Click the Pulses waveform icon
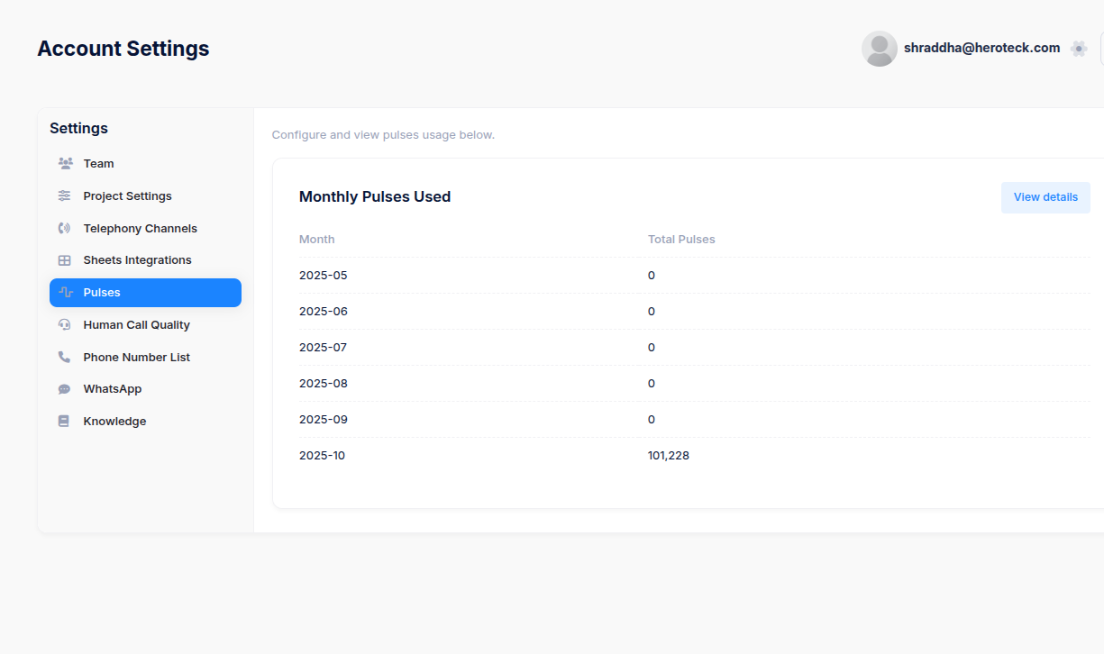The width and height of the screenshot is (1104, 654). pos(66,293)
